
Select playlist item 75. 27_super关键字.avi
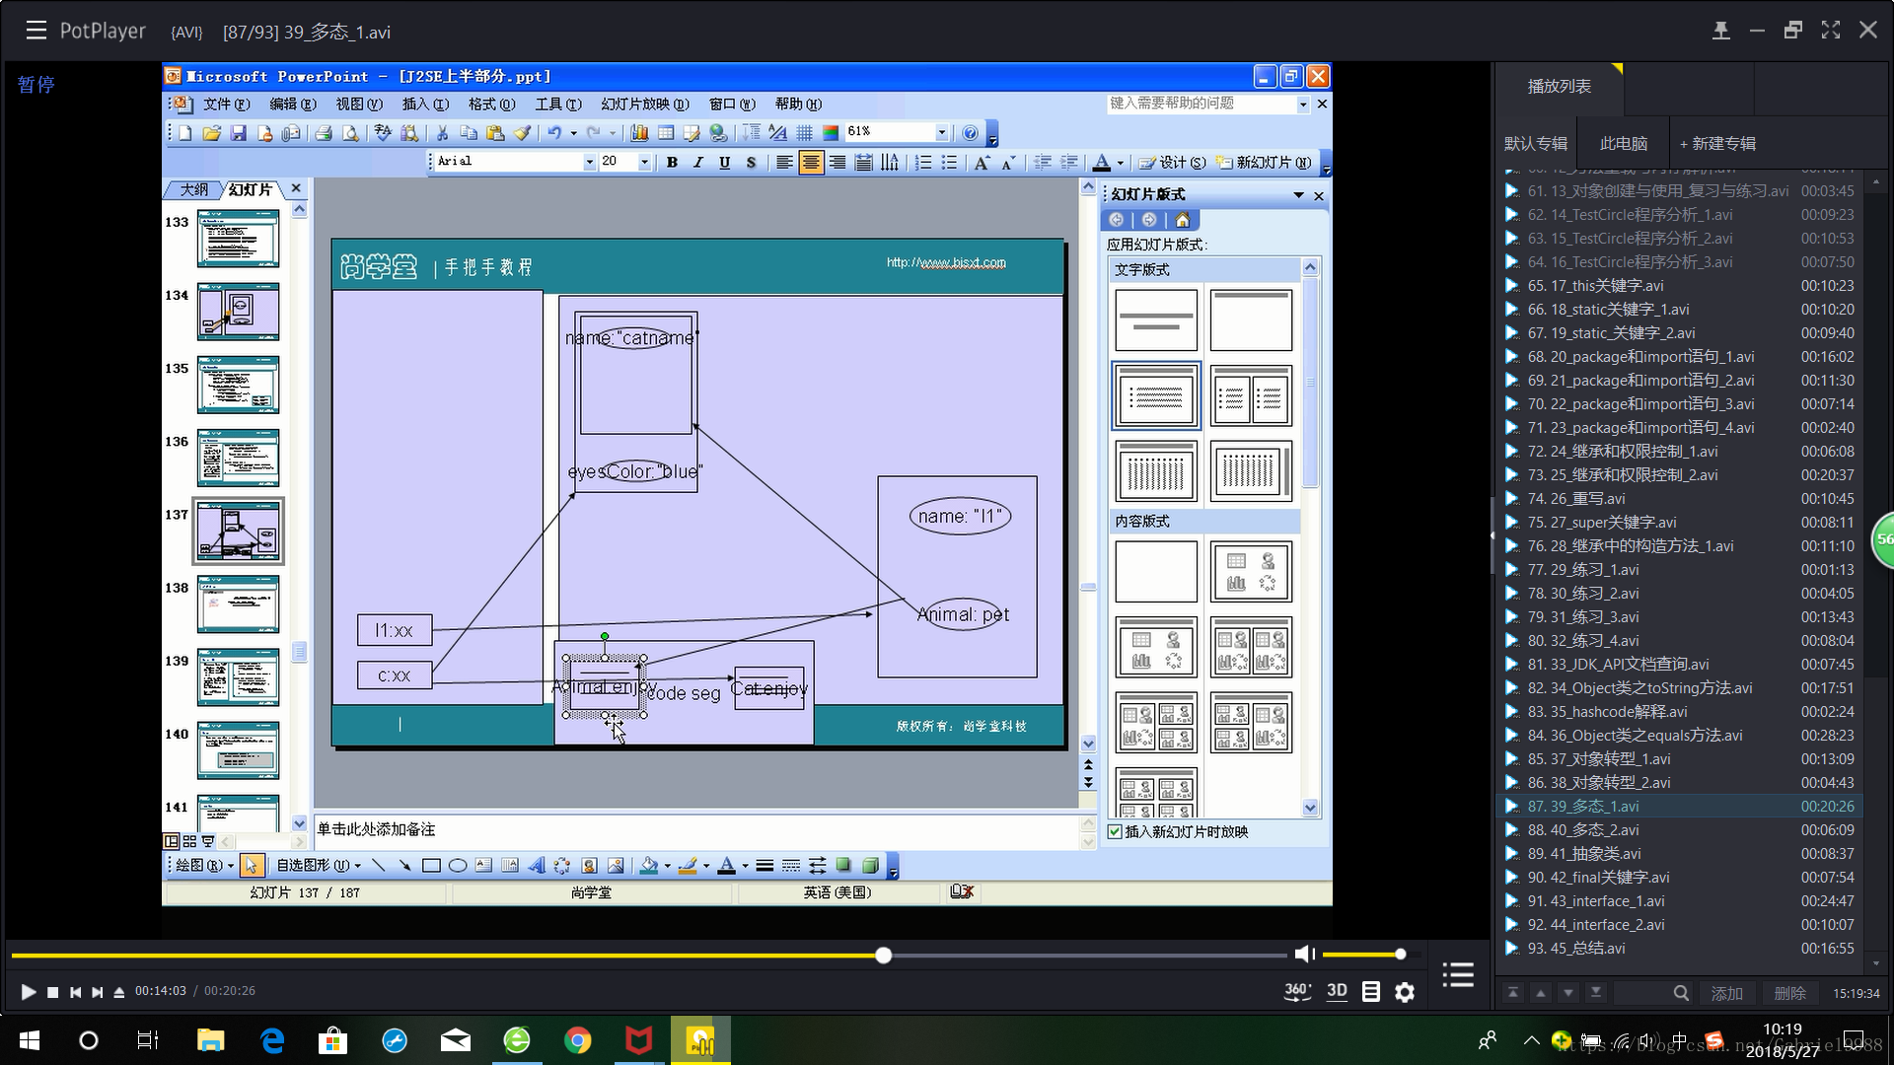1679,523
